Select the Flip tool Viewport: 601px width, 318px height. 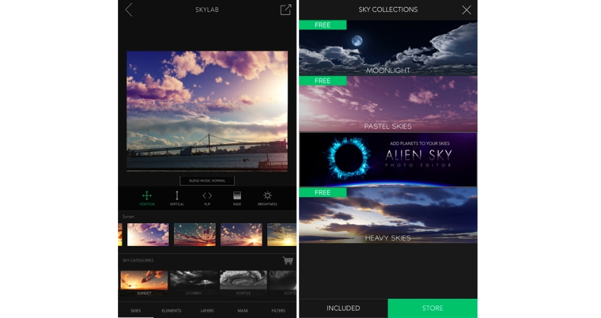click(207, 197)
